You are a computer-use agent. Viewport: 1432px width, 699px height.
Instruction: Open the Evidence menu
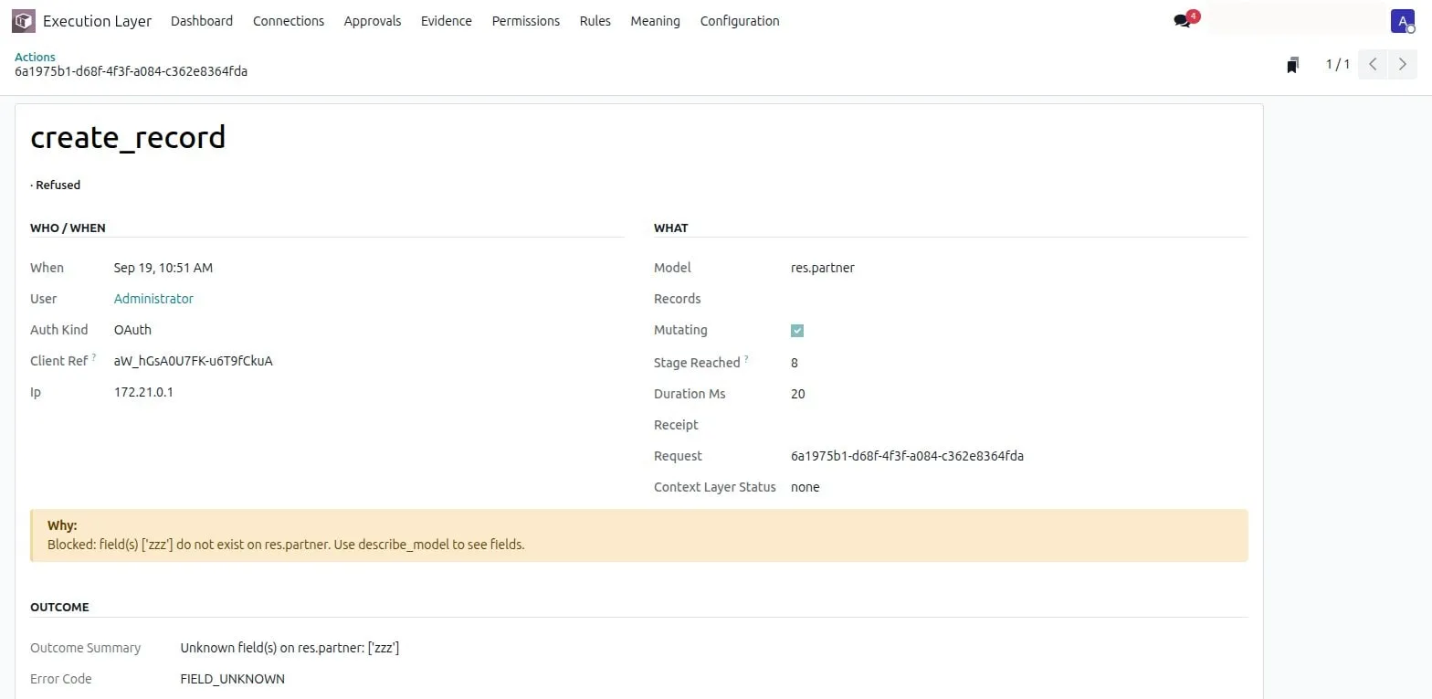coord(447,21)
